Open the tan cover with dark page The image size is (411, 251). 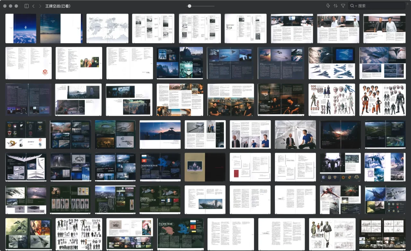click(205, 167)
